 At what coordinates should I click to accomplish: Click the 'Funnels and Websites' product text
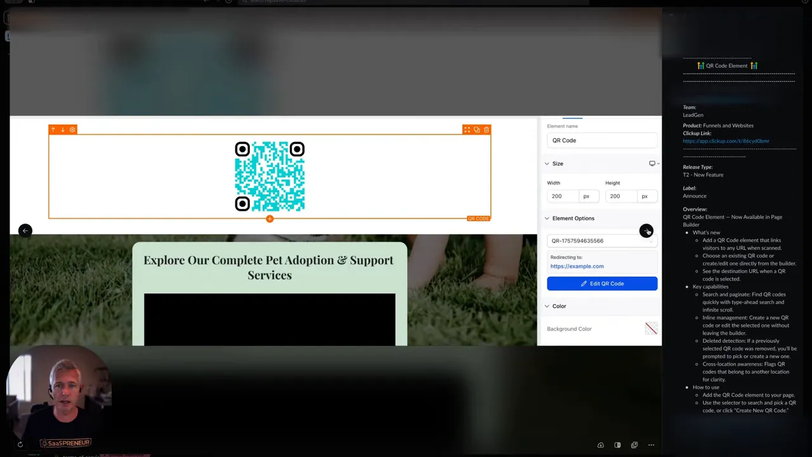(728, 125)
